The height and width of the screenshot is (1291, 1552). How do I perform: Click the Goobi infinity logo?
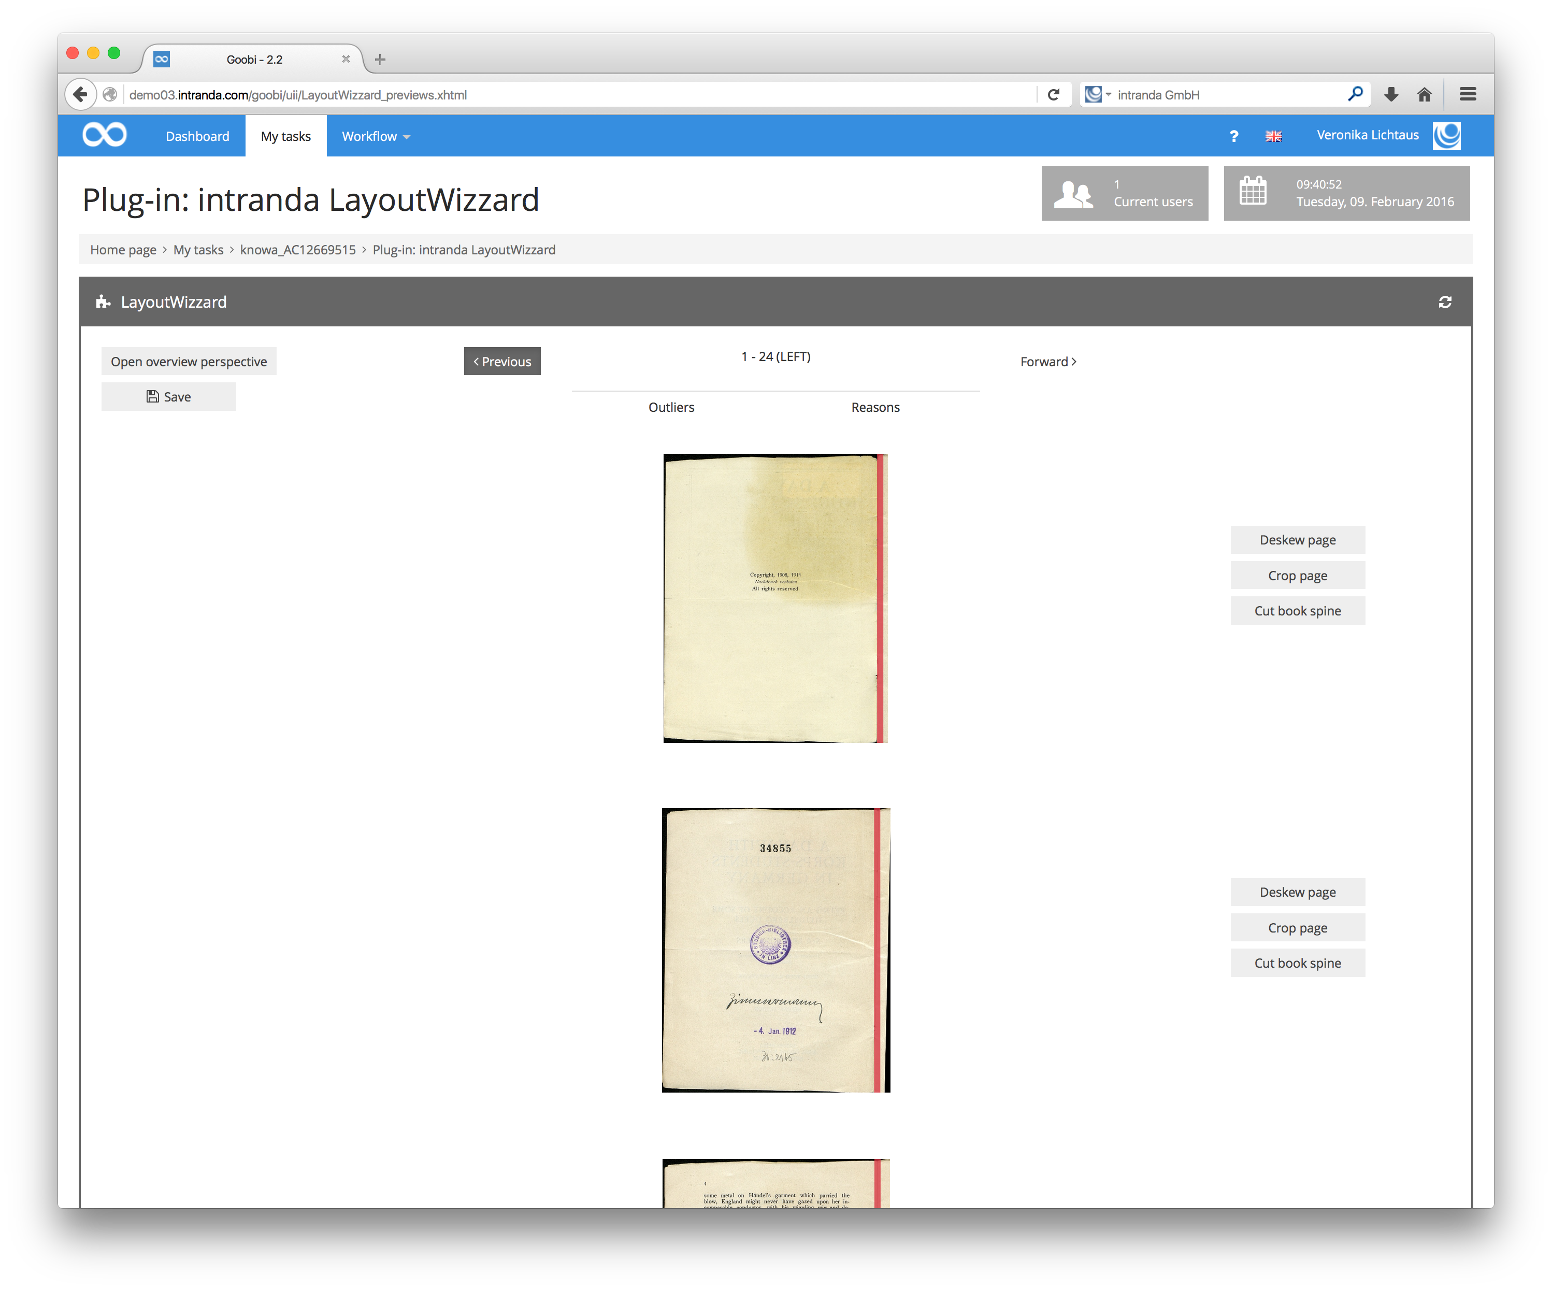point(104,135)
